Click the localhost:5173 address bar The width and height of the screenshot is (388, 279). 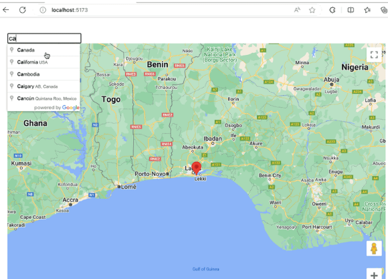tap(163, 10)
